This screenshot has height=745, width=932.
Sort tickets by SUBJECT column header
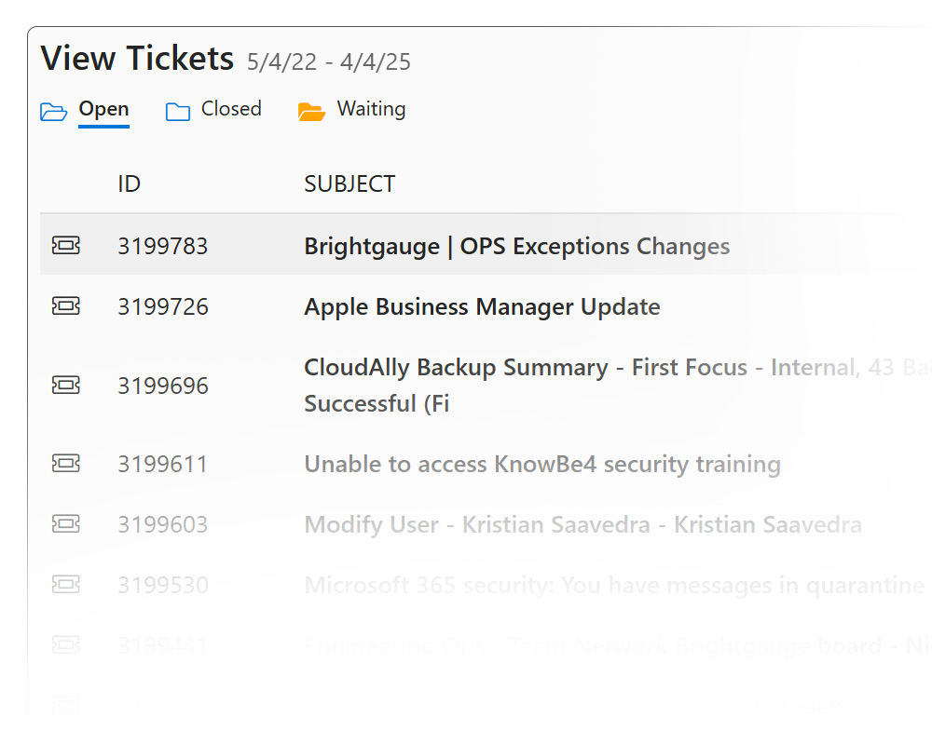(x=349, y=184)
